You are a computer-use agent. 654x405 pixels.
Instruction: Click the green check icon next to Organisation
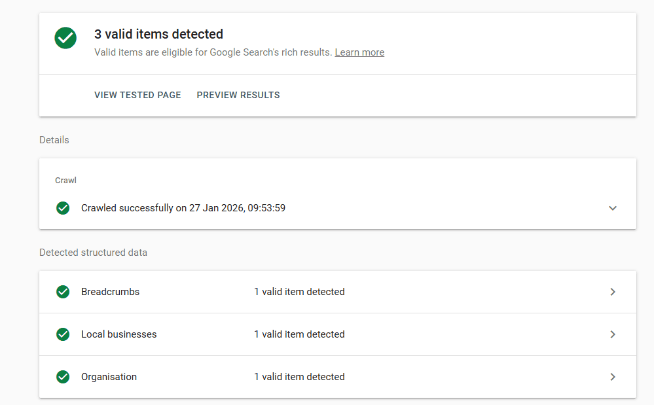pyautogui.click(x=63, y=377)
